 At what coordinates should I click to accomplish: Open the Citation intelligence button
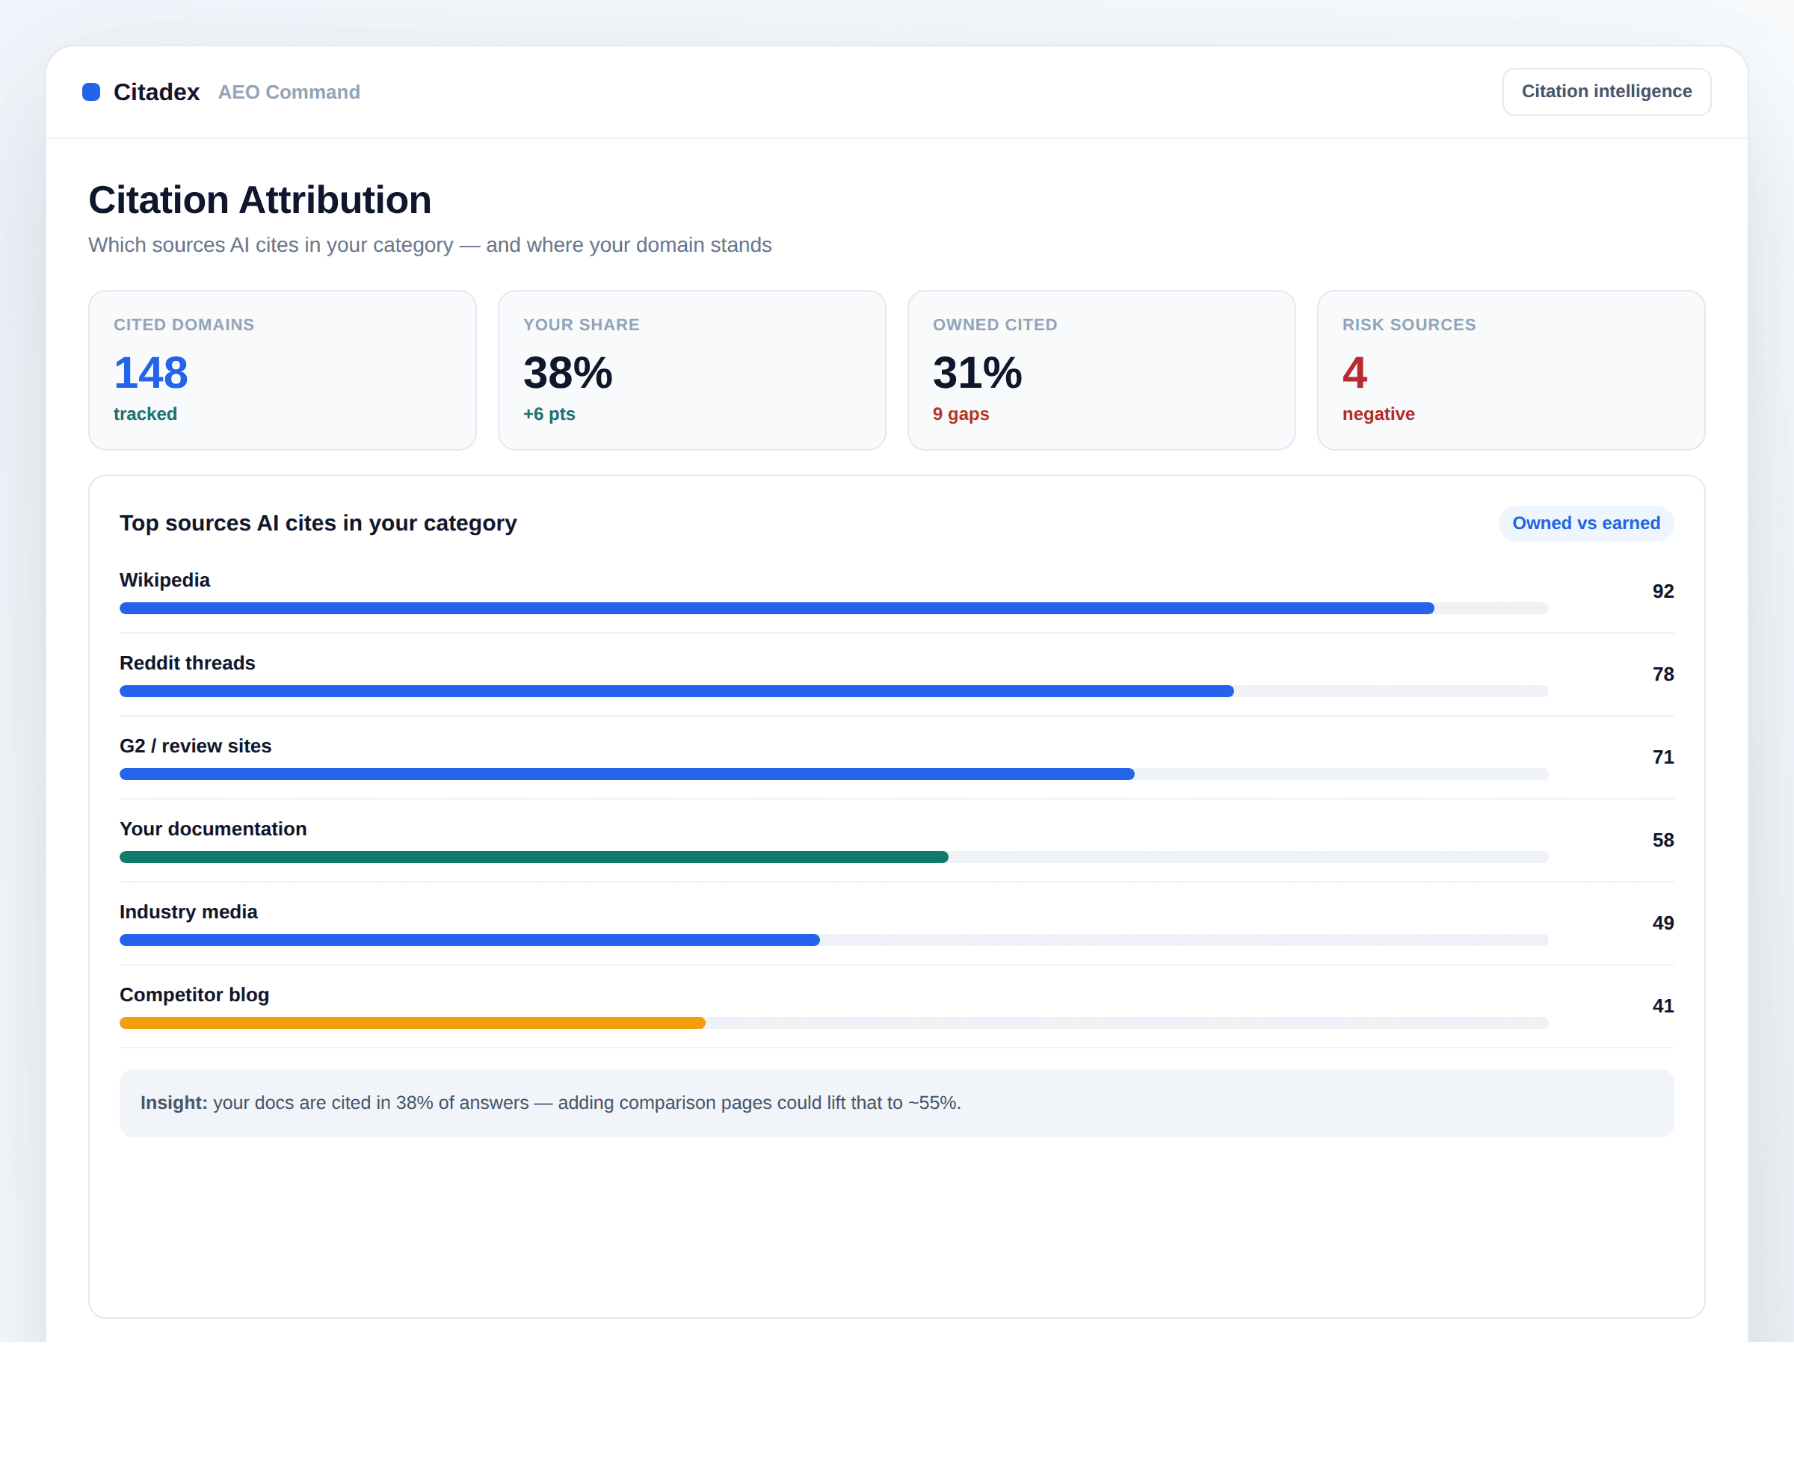(x=1606, y=92)
